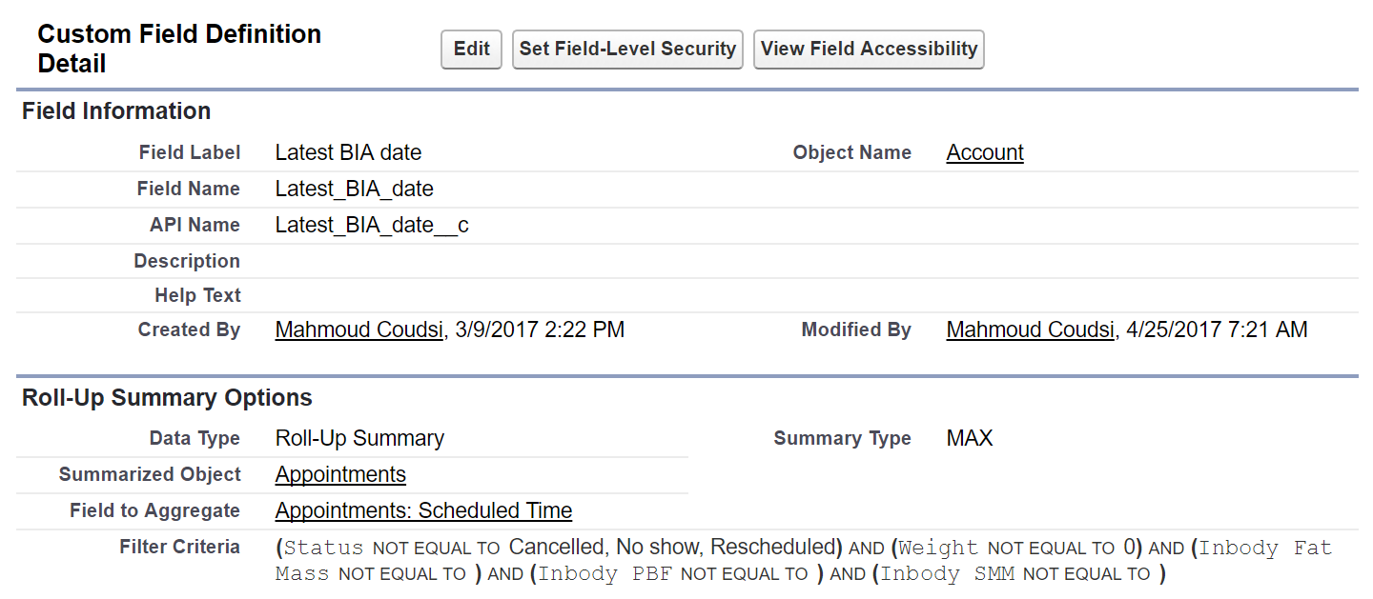
Task: Click the MAX summary type value
Action: pyautogui.click(x=969, y=438)
